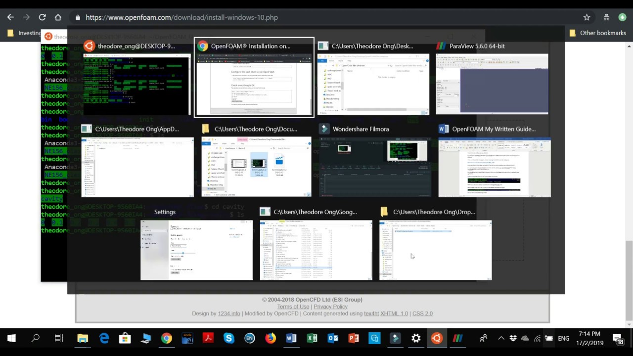This screenshot has width=633, height=356.
Task: Open Skype from the taskbar
Action: click(229, 339)
